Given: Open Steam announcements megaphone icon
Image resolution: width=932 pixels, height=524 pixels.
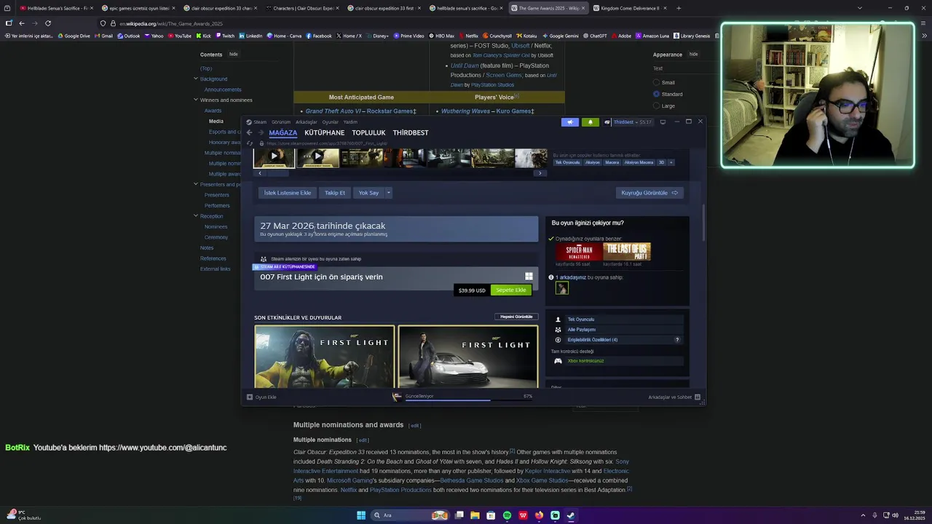Looking at the screenshot, I should coord(569,122).
